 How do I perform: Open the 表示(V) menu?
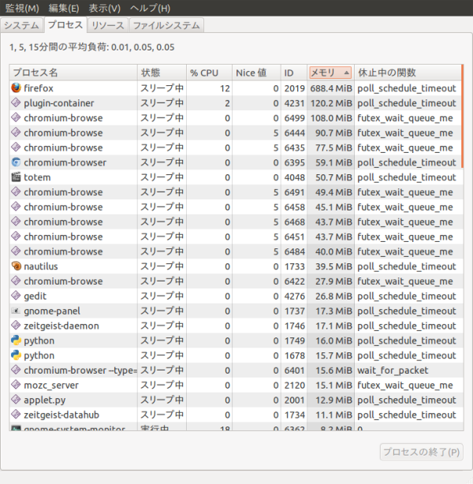[104, 8]
